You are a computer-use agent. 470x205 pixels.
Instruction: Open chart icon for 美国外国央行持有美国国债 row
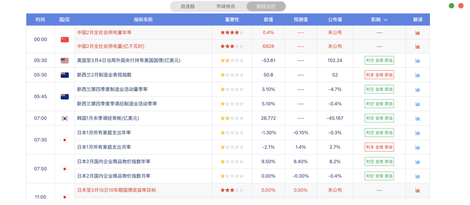coord(417,60)
